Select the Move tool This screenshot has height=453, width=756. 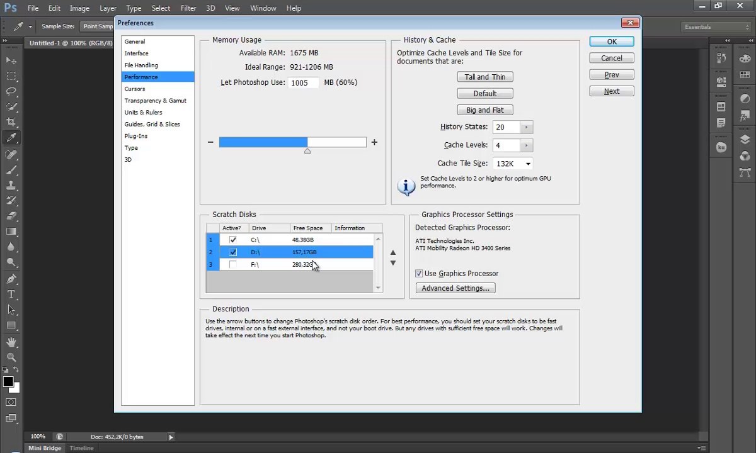coord(11,60)
